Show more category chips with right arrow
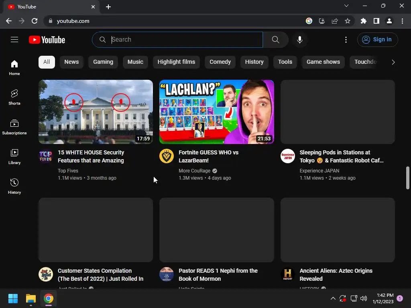The width and height of the screenshot is (411, 308). click(393, 62)
